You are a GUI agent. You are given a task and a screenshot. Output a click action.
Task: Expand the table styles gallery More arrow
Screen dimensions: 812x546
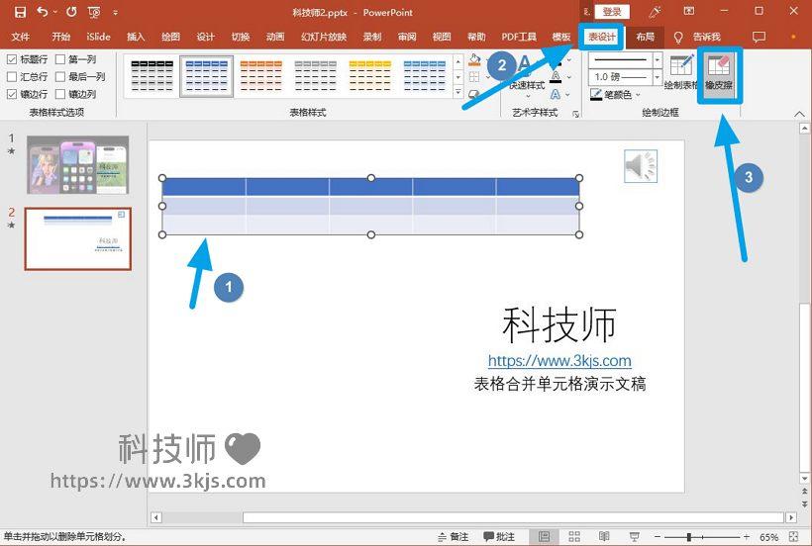tap(458, 93)
